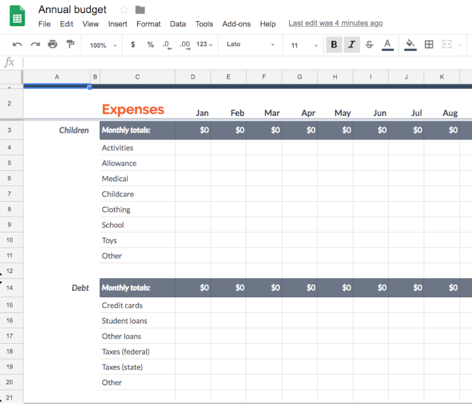Click the 'Last edit was 4 minutes ago' link
Image resolution: width=472 pixels, height=404 pixels.
tap(336, 23)
